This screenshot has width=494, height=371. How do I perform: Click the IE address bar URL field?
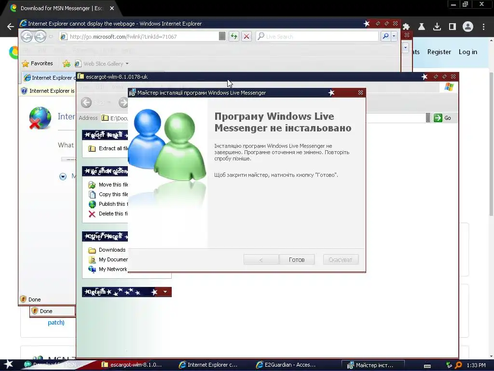click(143, 37)
